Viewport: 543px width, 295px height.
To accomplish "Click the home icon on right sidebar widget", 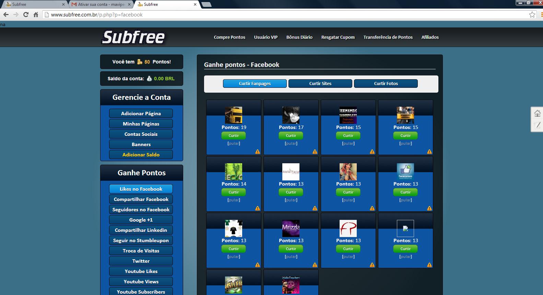I will pyautogui.click(x=537, y=113).
